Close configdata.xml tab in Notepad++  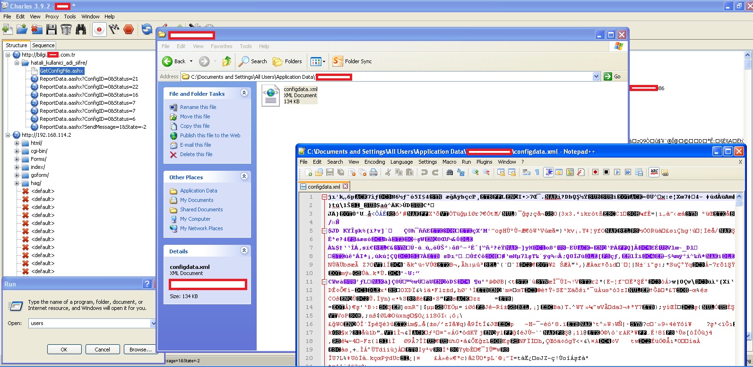346,186
